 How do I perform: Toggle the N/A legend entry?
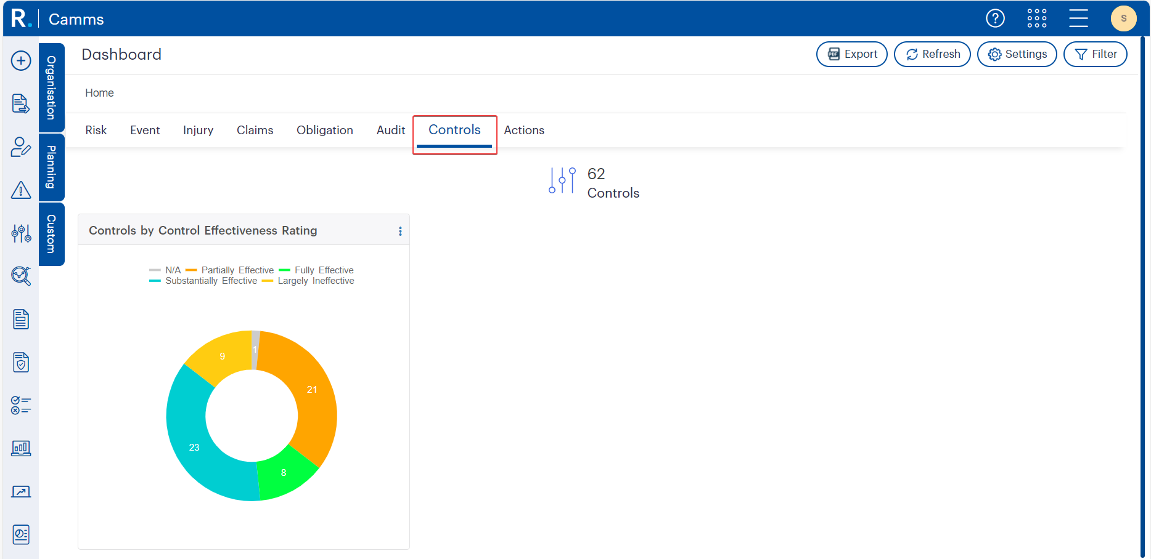[165, 270]
